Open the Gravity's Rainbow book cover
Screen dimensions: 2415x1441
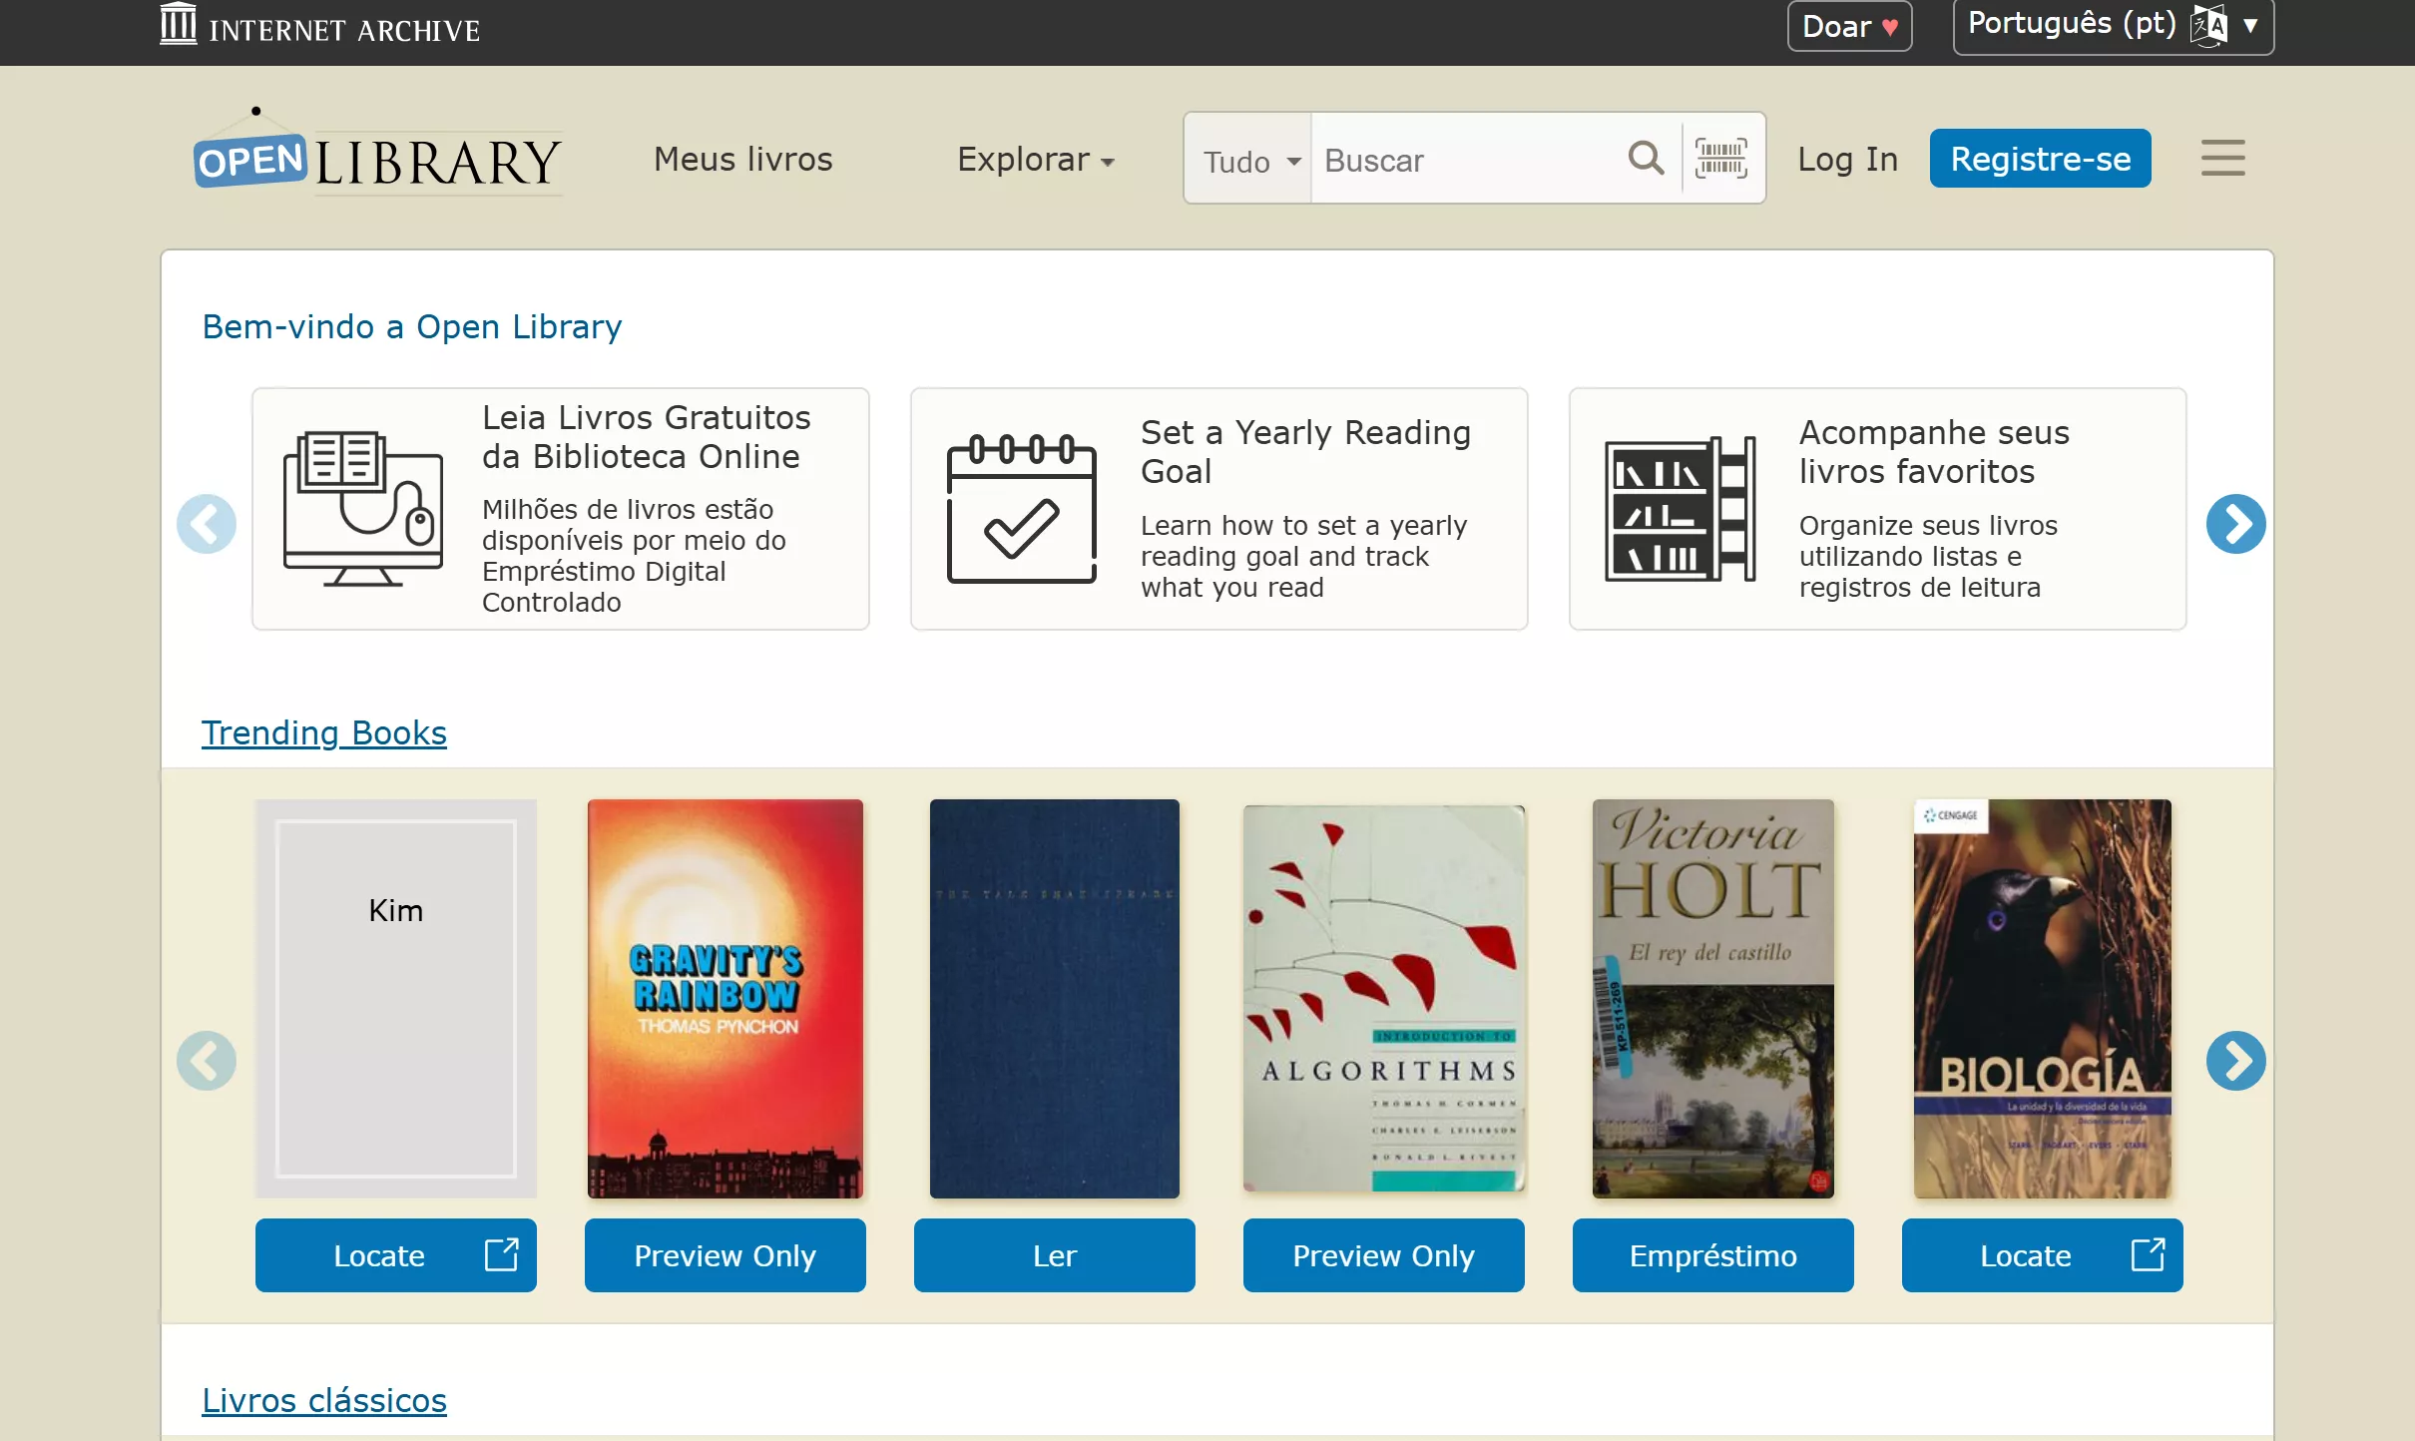(x=725, y=998)
